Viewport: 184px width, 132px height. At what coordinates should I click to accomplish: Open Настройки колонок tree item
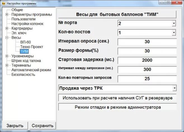pyautogui.click(x=27, y=24)
